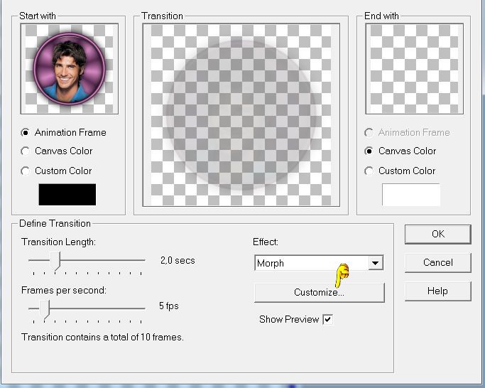
Task: Click the '5 fps' value text
Action: 168,306
